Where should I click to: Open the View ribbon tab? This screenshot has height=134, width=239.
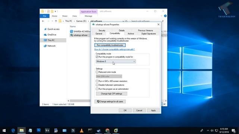(75, 16)
